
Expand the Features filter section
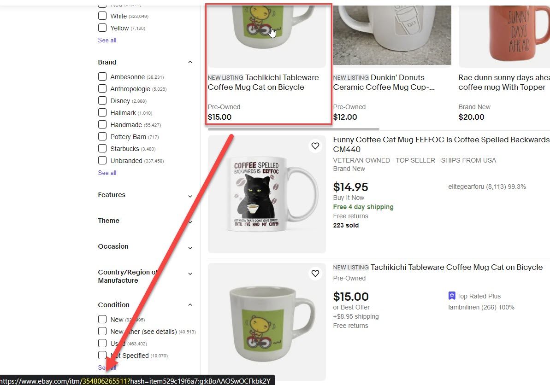tap(190, 196)
